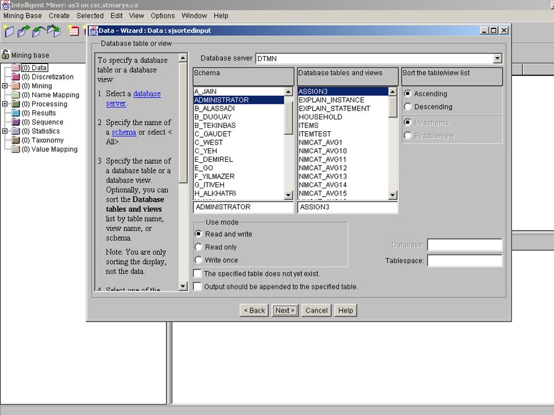Image resolution: width=554 pixels, height=415 pixels.
Task: Select the Ascending sort option
Action: pos(408,93)
